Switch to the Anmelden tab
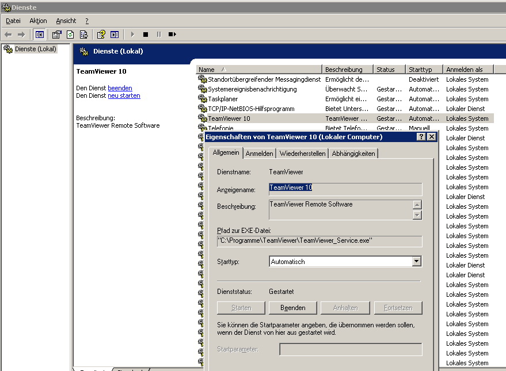Image resolution: width=506 pixels, height=371 pixels. pos(259,154)
